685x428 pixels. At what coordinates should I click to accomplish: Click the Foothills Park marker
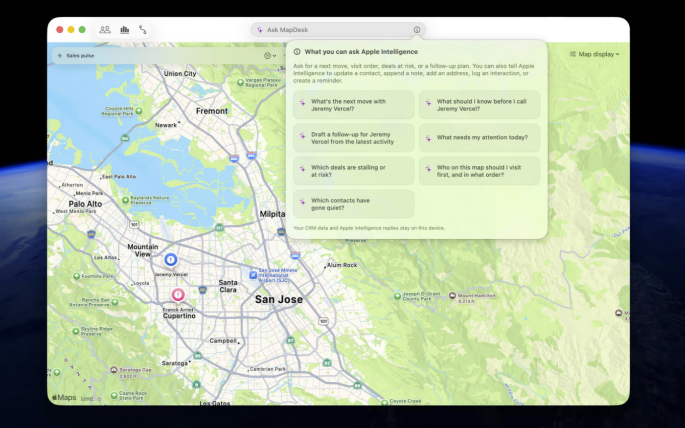point(76,276)
